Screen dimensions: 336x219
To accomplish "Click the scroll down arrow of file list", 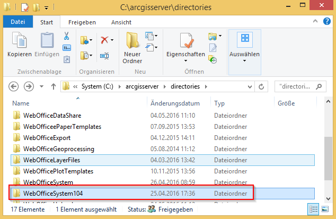I will (x=328, y=199).
